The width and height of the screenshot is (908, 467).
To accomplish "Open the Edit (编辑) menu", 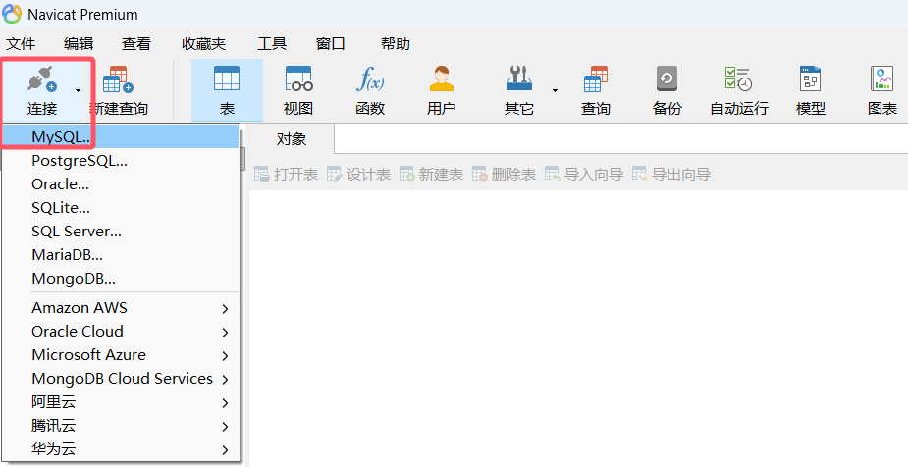I will (79, 44).
